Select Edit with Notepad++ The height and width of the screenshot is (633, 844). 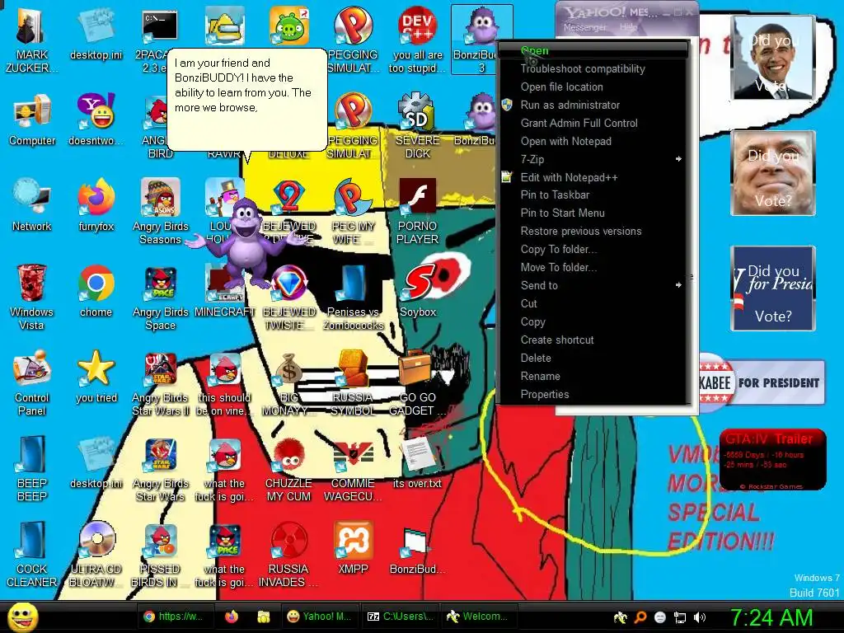[x=593, y=177]
